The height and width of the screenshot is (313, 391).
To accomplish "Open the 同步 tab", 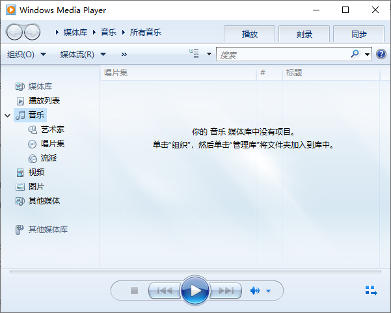I will click(x=358, y=34).
